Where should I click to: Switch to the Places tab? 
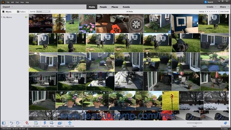[x=115, y=7]
